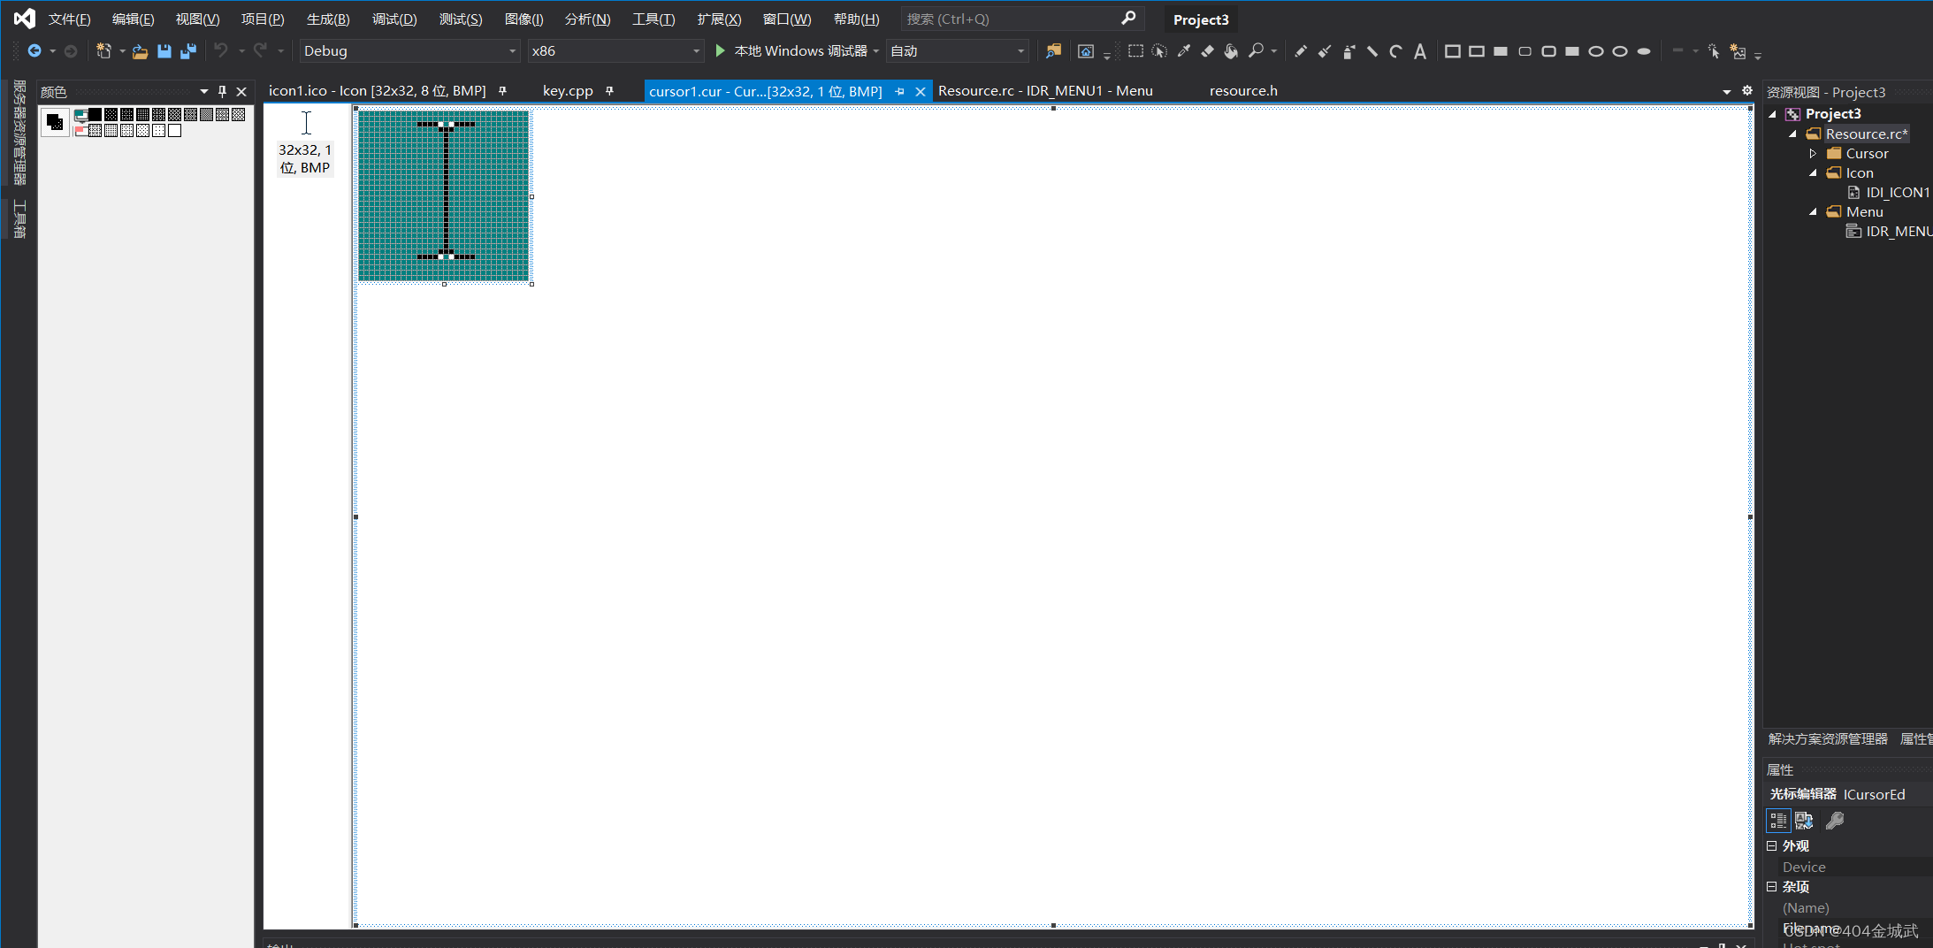Activate the color picker eyedropper tool
The width and height of the screenshot is (1933, 948).
tap(1183, 51)
